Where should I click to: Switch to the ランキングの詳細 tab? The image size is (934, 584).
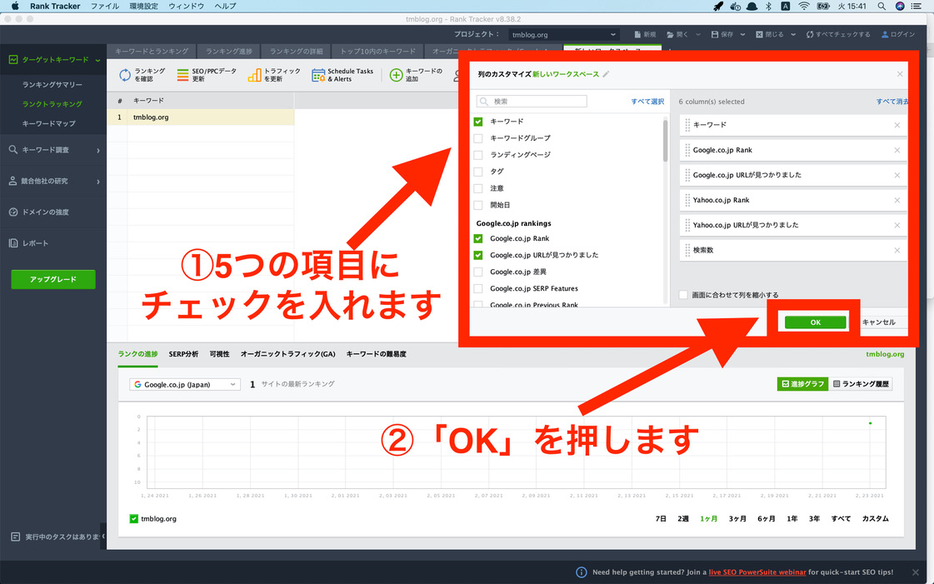coord(296,51)
